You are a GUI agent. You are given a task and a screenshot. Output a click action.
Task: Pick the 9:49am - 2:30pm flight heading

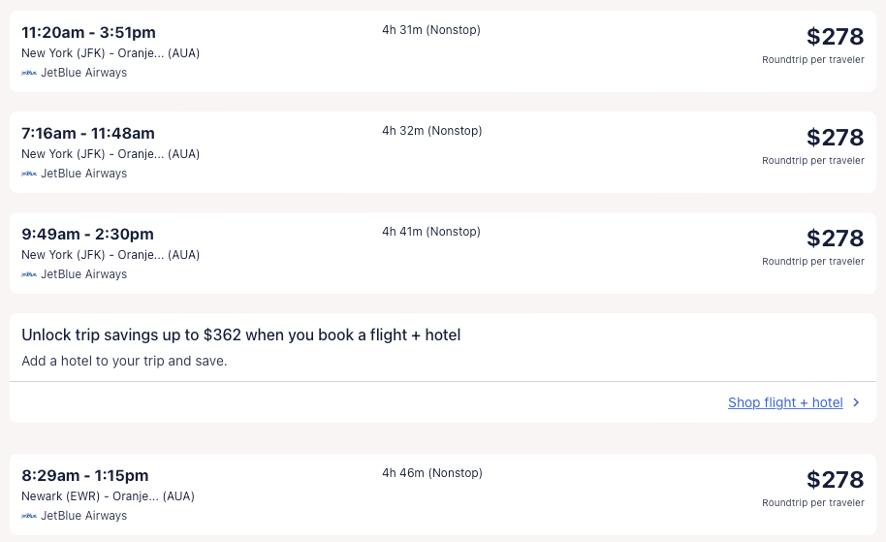pos(87,235)
